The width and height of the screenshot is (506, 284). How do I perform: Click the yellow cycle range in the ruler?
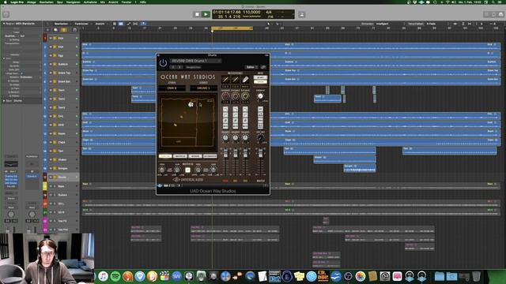[x=232, y=28]
